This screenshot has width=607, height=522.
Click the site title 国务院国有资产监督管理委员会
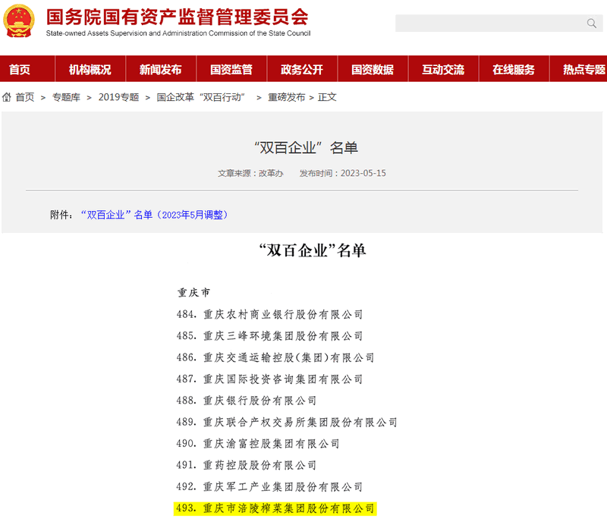pyautogui.click(x=177, y=17)
